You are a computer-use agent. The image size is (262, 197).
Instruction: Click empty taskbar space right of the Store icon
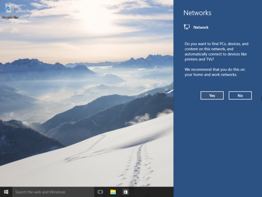coord(153,192)
